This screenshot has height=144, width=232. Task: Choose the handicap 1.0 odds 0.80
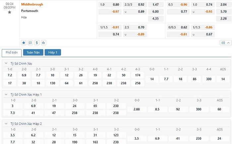pyautogui.click(x=110, y=5)
